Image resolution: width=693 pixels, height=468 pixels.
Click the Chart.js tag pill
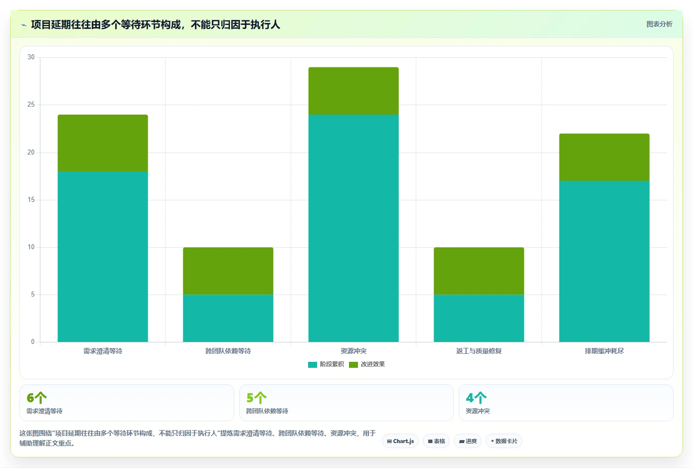[400, 441]
